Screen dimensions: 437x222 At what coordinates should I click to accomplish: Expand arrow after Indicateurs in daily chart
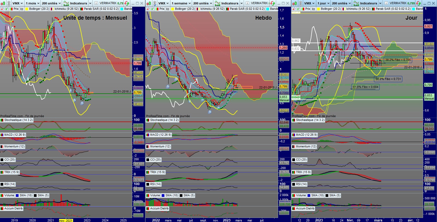pos(380,3)
